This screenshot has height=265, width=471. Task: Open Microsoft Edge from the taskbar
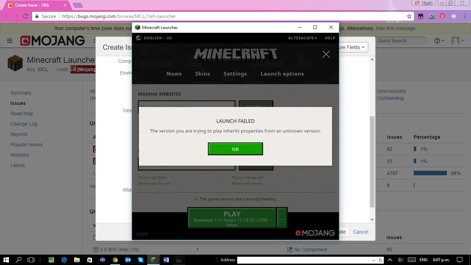pyautogui.click(x=64, y=260)
